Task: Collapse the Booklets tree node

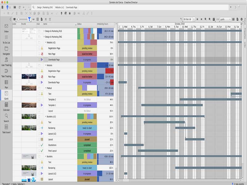Action: point(46,156)
